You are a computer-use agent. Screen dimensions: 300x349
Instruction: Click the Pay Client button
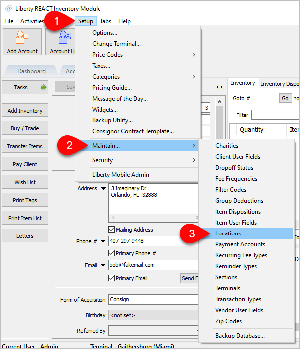(x=25, y=164)
